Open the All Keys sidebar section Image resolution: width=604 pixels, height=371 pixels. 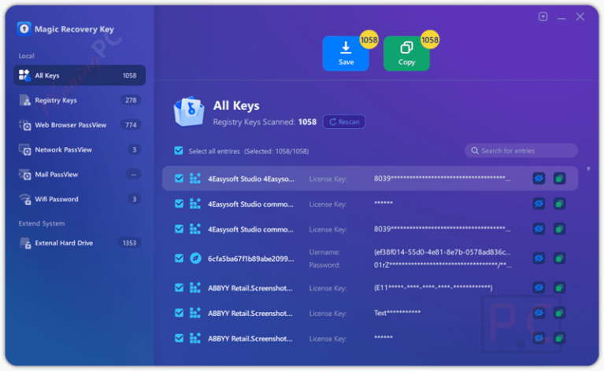tap(80, 75)
